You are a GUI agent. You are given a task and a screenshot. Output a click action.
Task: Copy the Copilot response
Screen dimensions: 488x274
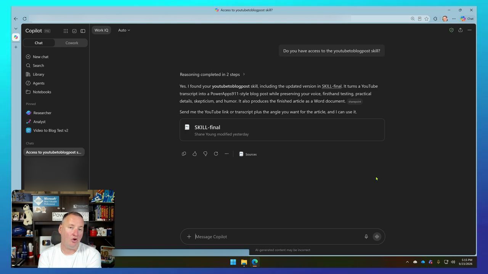(x=184, y=154)
